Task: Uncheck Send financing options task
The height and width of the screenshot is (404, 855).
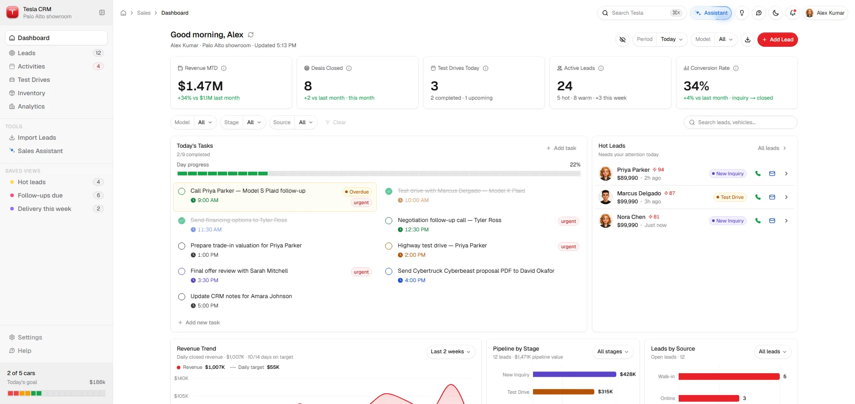Action: point(182,221)
